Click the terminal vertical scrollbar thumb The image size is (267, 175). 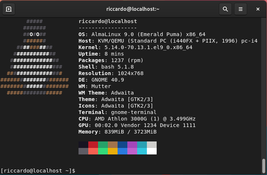click(264, 166)
